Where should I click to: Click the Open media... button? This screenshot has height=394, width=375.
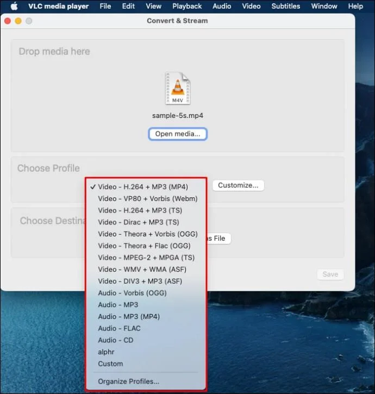pyautogui.click(x=178, y=134)
